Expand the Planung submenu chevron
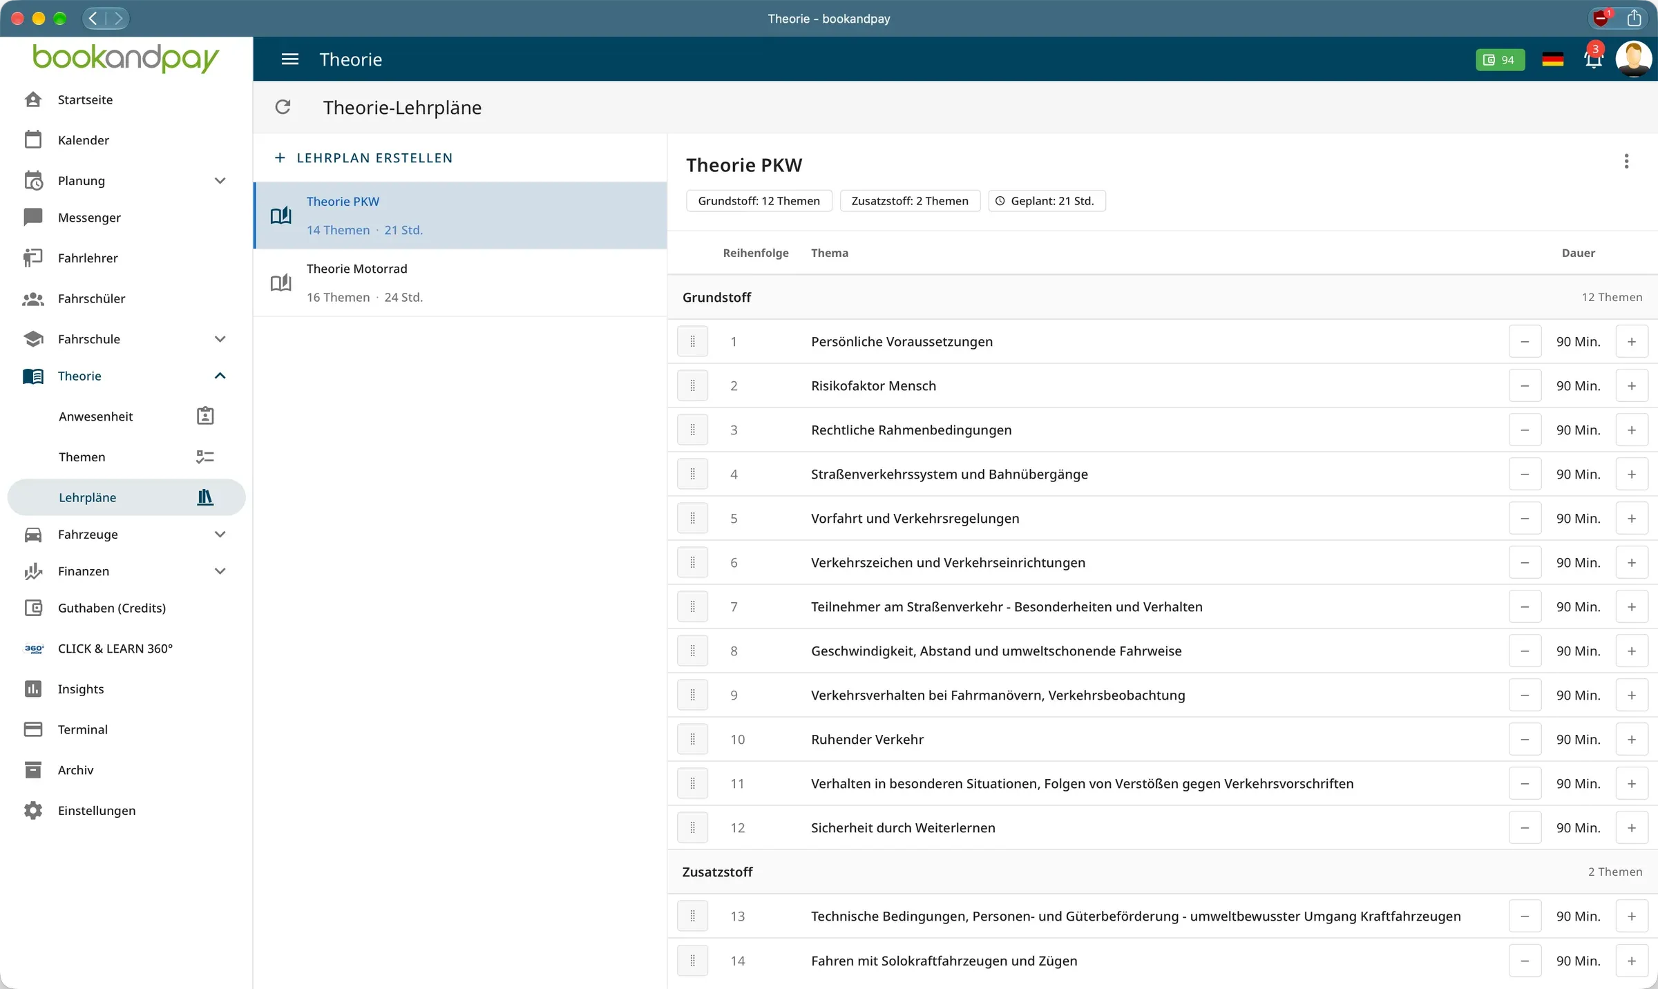This screenshot has height=989, width=1658. pos(220,180)
